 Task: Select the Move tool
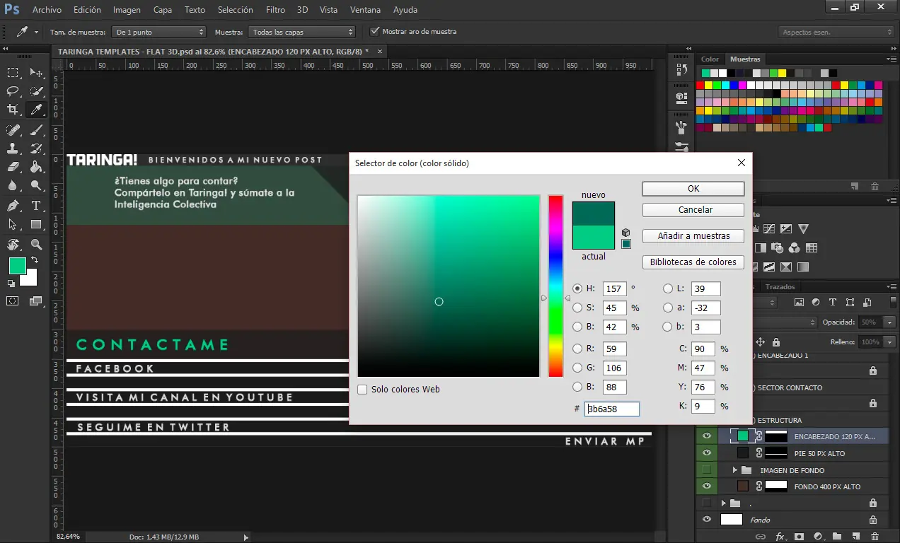pos(36,73)
